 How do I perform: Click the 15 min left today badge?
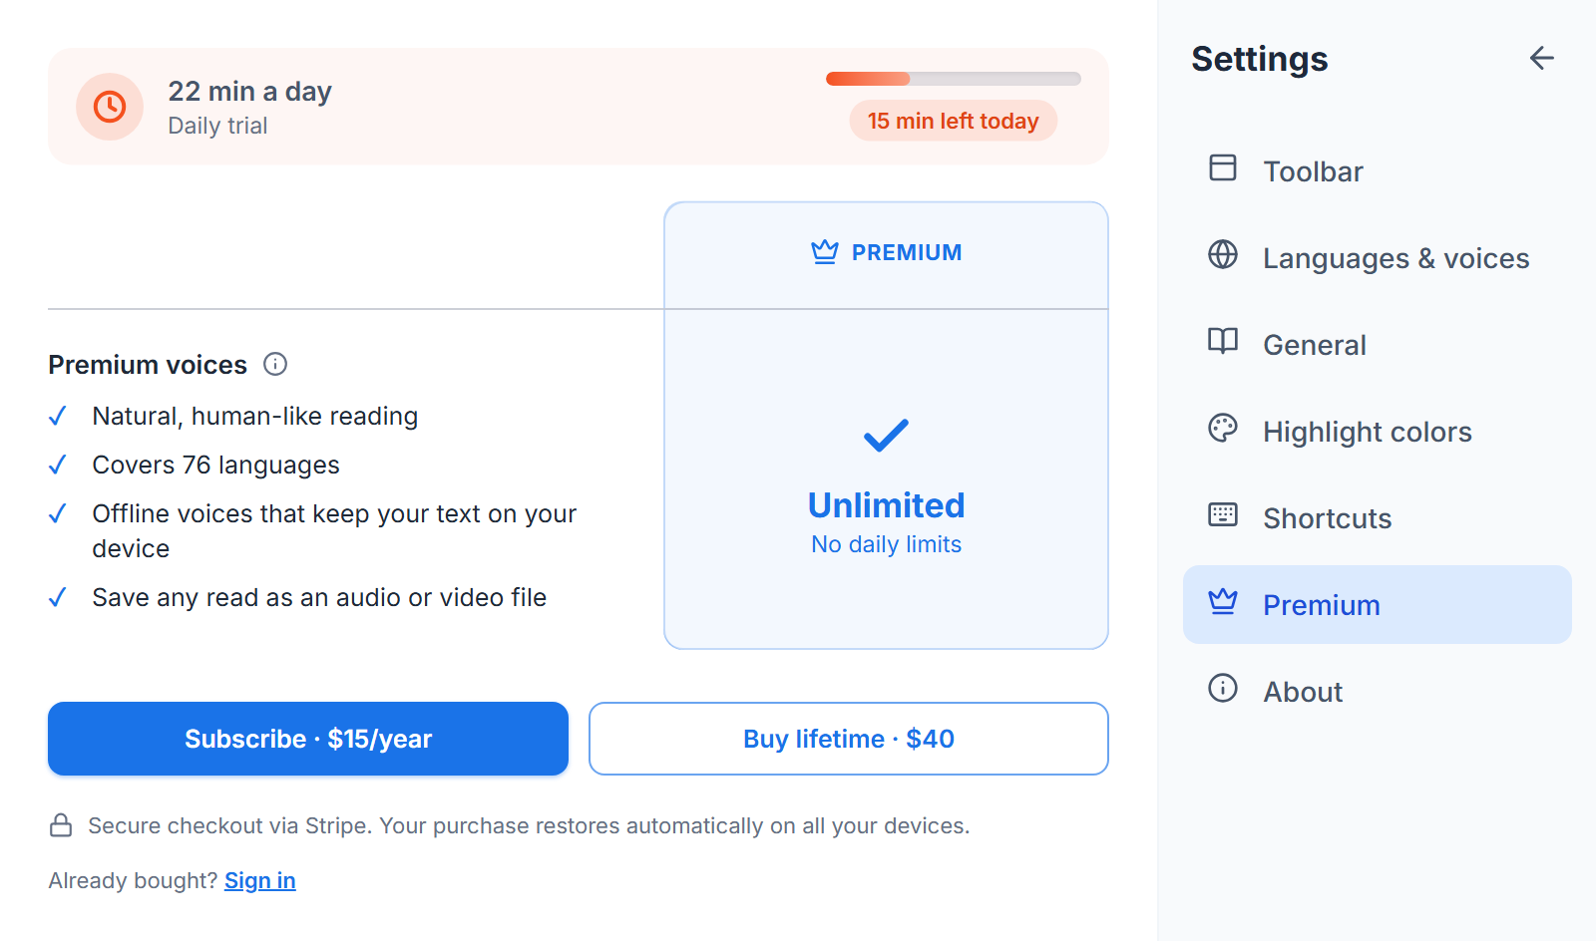click(954, 121)
